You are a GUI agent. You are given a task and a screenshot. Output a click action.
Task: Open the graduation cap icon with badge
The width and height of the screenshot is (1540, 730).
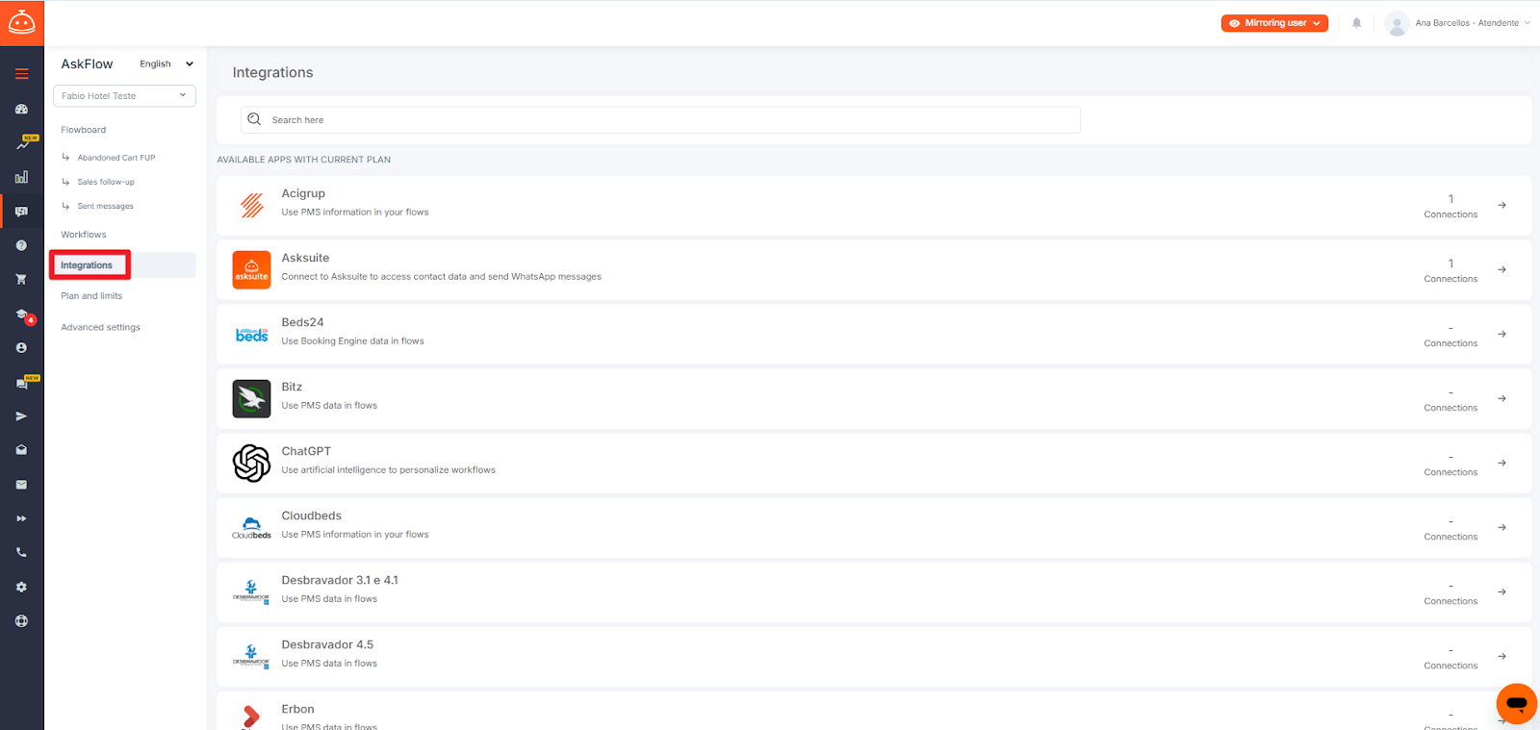(x=23, y=315)
